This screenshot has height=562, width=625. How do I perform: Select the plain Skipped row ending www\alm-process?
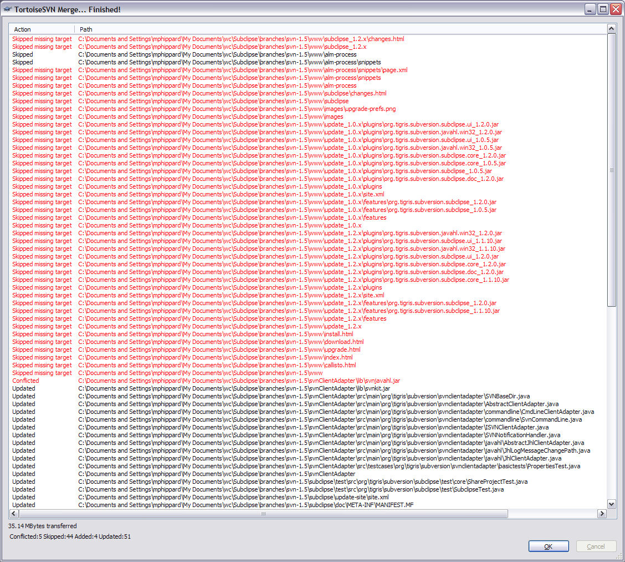[308, 54]
